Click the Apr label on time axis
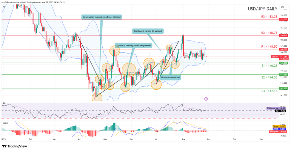This screenshot has width=291, height=151. [79, 139]
